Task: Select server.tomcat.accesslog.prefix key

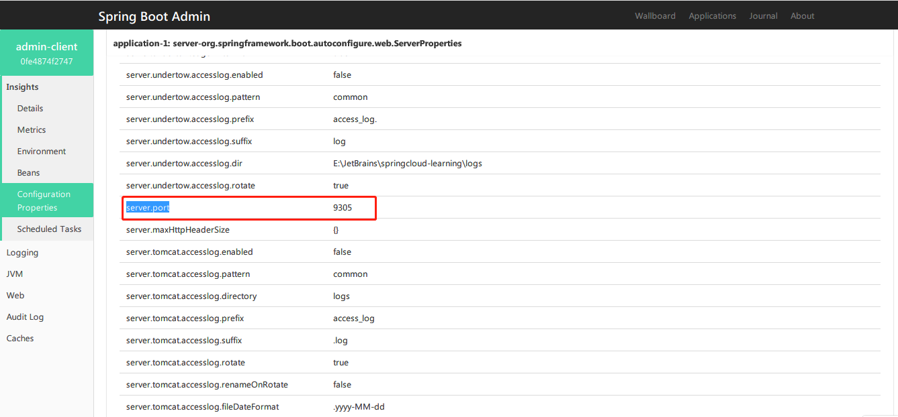Action: 185,318
